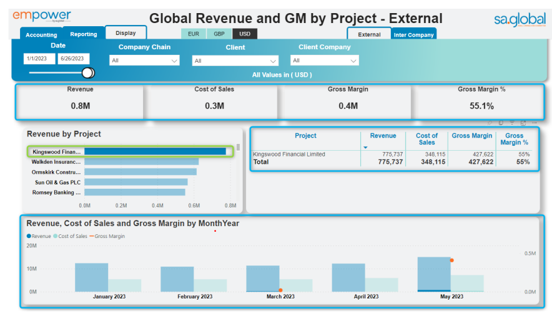
Task: Click the March 2023 revenue bar
Action: (263, 278)
